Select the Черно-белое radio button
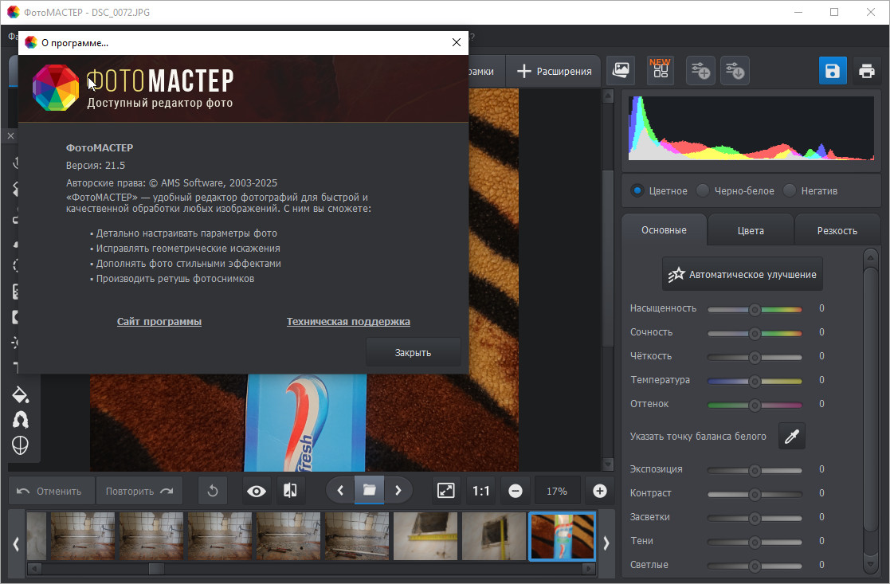This screenshot has height=584, width=890. click(703, 190)
